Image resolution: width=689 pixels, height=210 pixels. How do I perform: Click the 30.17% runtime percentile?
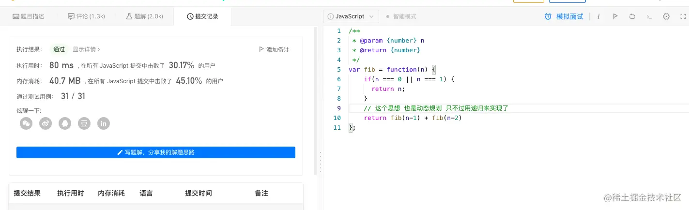[182, 65]
